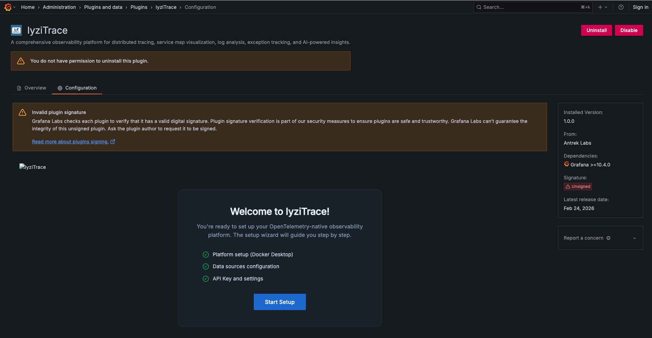Expand the Report a concern section

pyautogui.click(x=634, y=238)
